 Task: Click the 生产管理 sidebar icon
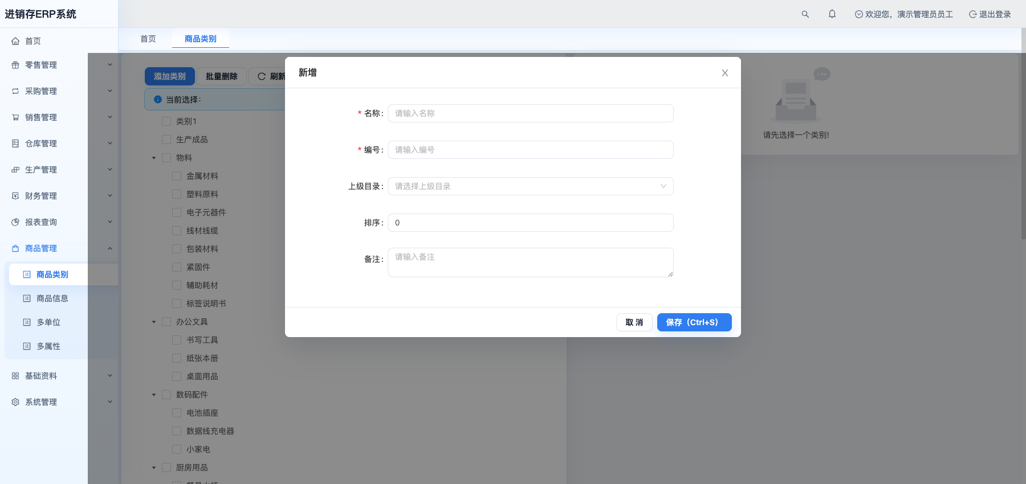click(x=15, y=170)
